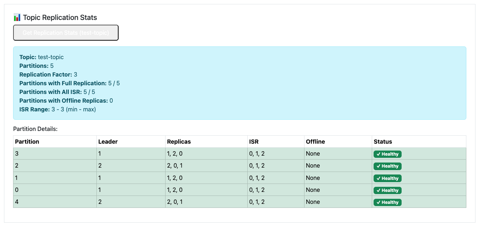The image size is (478, 226).
Task: Click the Healthy badge for partition 2
Action: (x=387, y=166)
